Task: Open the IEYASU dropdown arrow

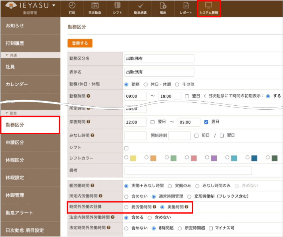Action: pos(54,6)
